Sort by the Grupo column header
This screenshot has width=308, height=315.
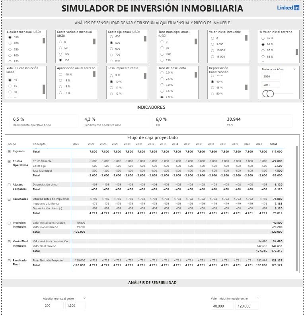(x=12, y=144)
